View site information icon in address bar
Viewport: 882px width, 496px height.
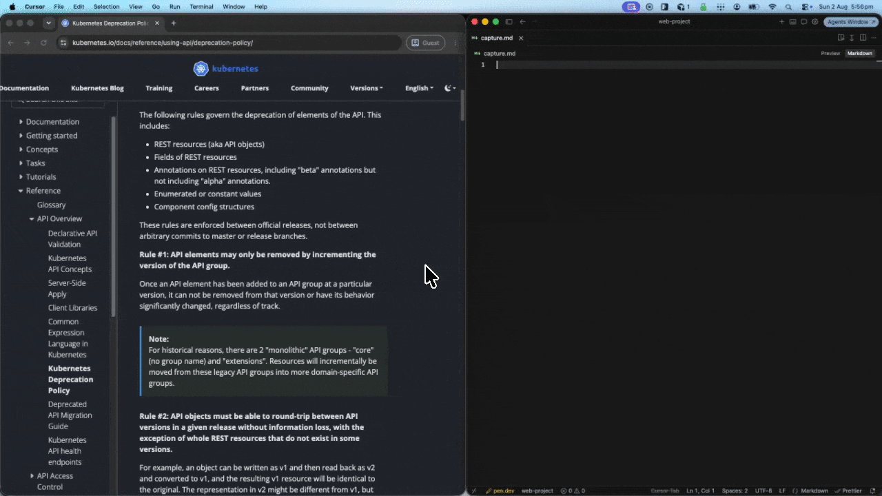point(64,43)
